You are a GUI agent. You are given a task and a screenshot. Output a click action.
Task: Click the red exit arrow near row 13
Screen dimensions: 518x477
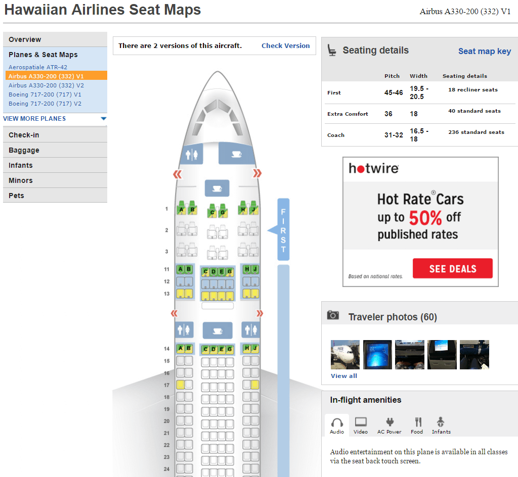coord(258,313)
